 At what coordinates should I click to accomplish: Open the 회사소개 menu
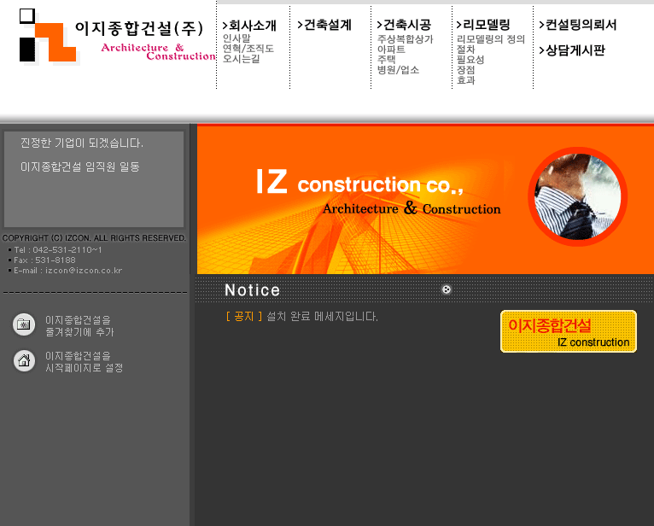point(249,26)
